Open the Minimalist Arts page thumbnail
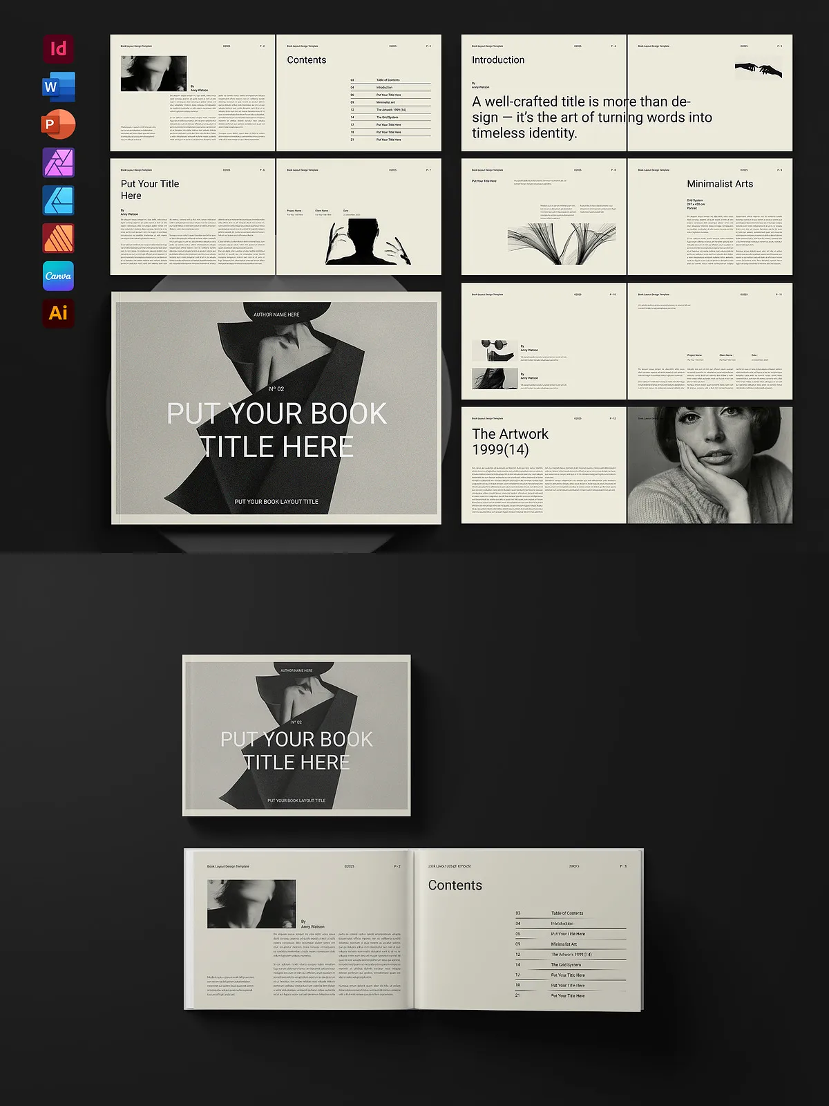 pyautogui.click(x=709, y=216)
